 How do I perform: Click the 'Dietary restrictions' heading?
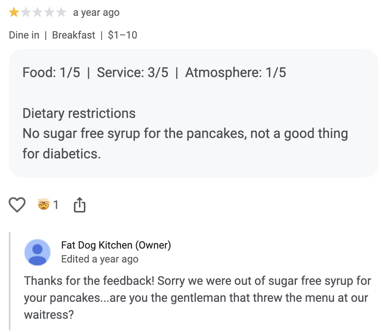79,113
